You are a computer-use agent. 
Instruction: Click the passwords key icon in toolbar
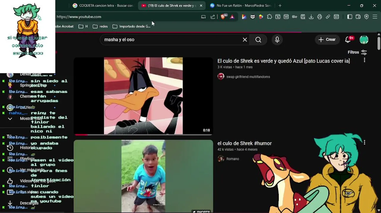click(294, 17)
